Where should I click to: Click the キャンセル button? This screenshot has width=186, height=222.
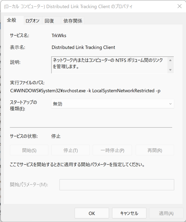pyautogui.click(x=129, y=213)
